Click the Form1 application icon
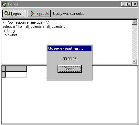 click(x=4, y=4)
